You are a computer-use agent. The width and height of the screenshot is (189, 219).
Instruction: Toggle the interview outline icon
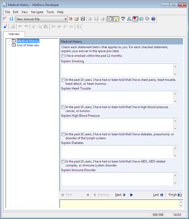[x=110, y=19]
